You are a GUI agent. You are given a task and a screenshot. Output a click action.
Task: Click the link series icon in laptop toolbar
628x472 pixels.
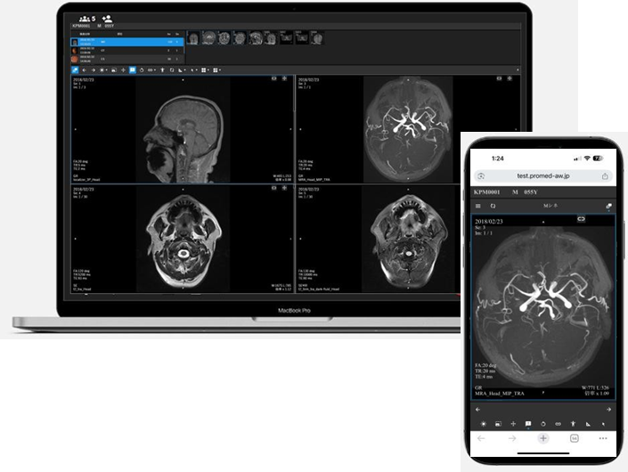[x=151, y=70]
